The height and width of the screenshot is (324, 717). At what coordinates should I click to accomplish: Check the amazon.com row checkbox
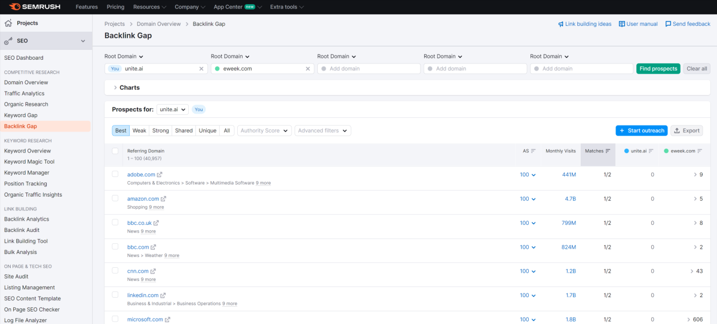[x=115, y=198]
